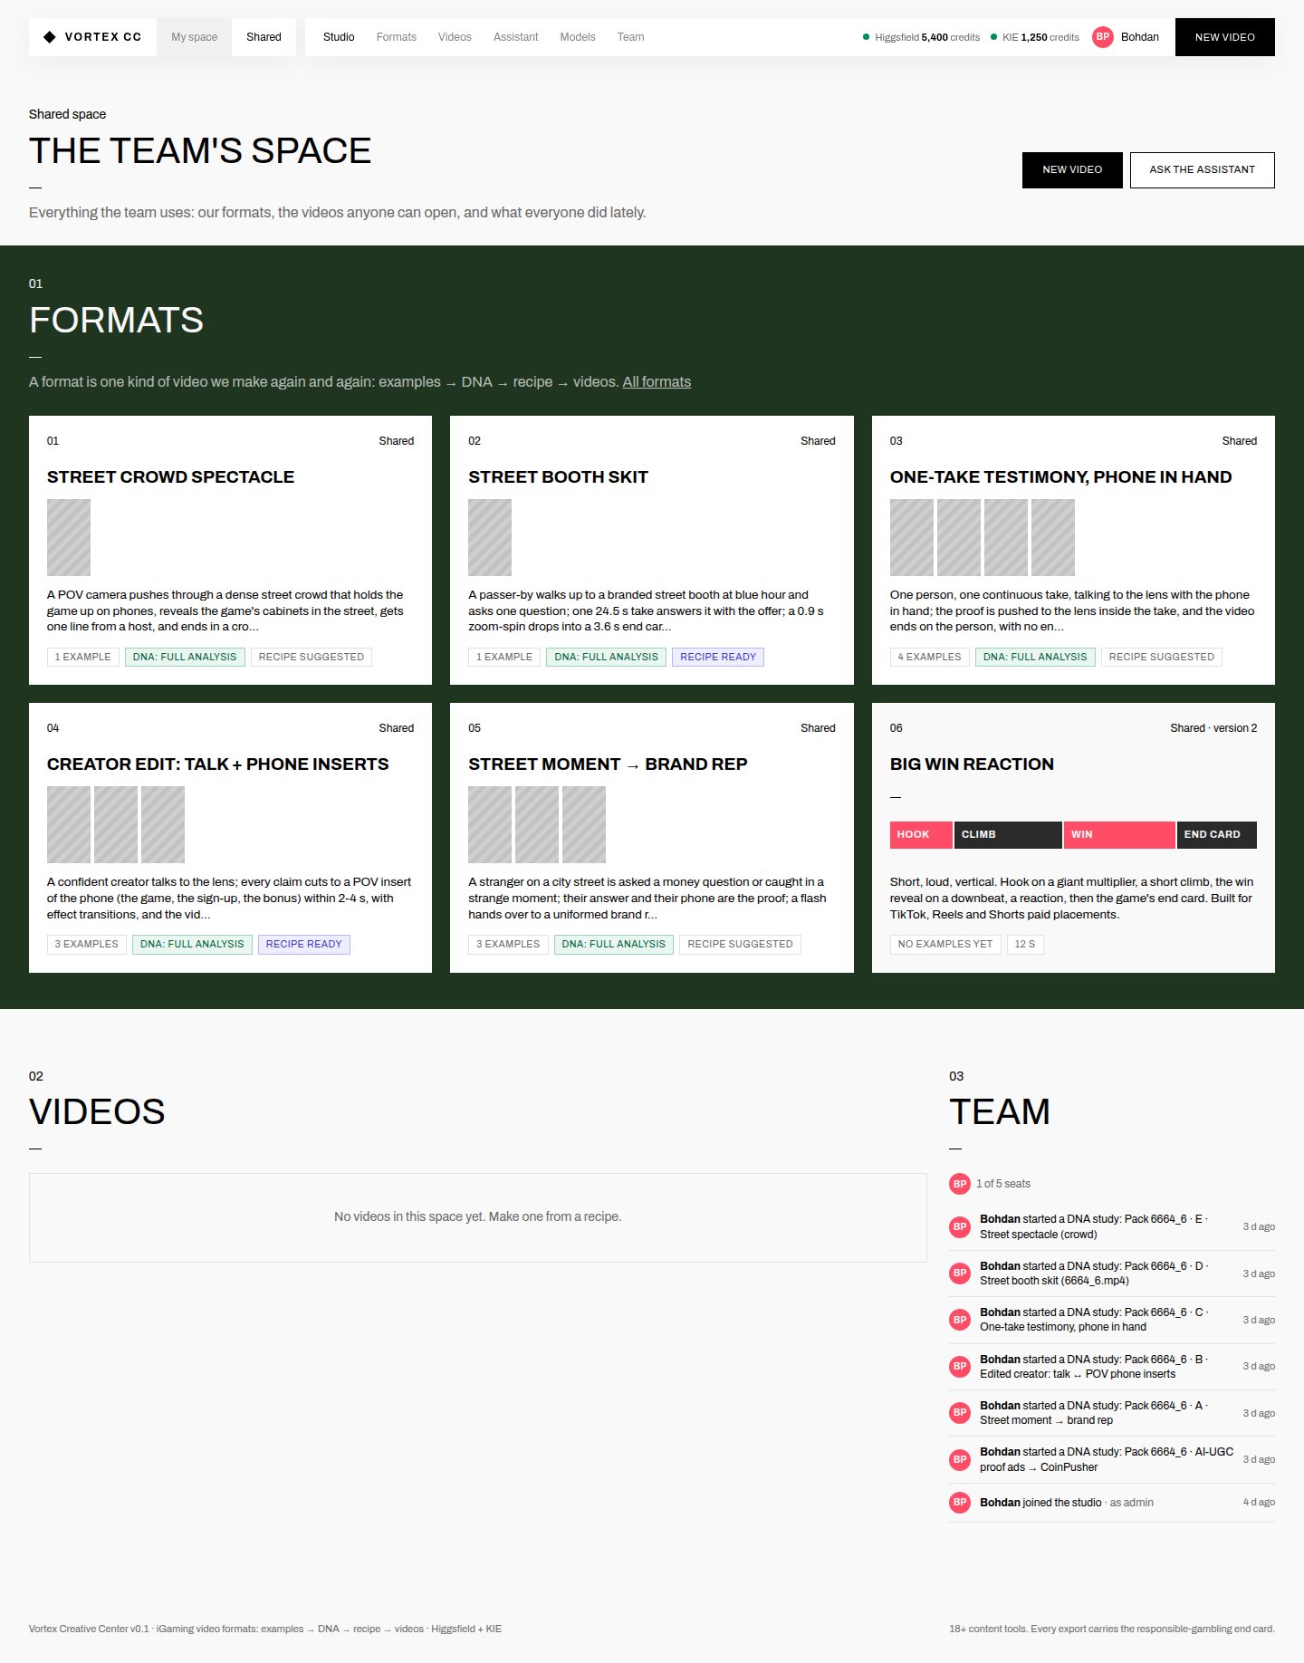1304x1663 pixels.
Task: Click the Street Crowd Spectacle example thumbnail
Action: point(69,537)
